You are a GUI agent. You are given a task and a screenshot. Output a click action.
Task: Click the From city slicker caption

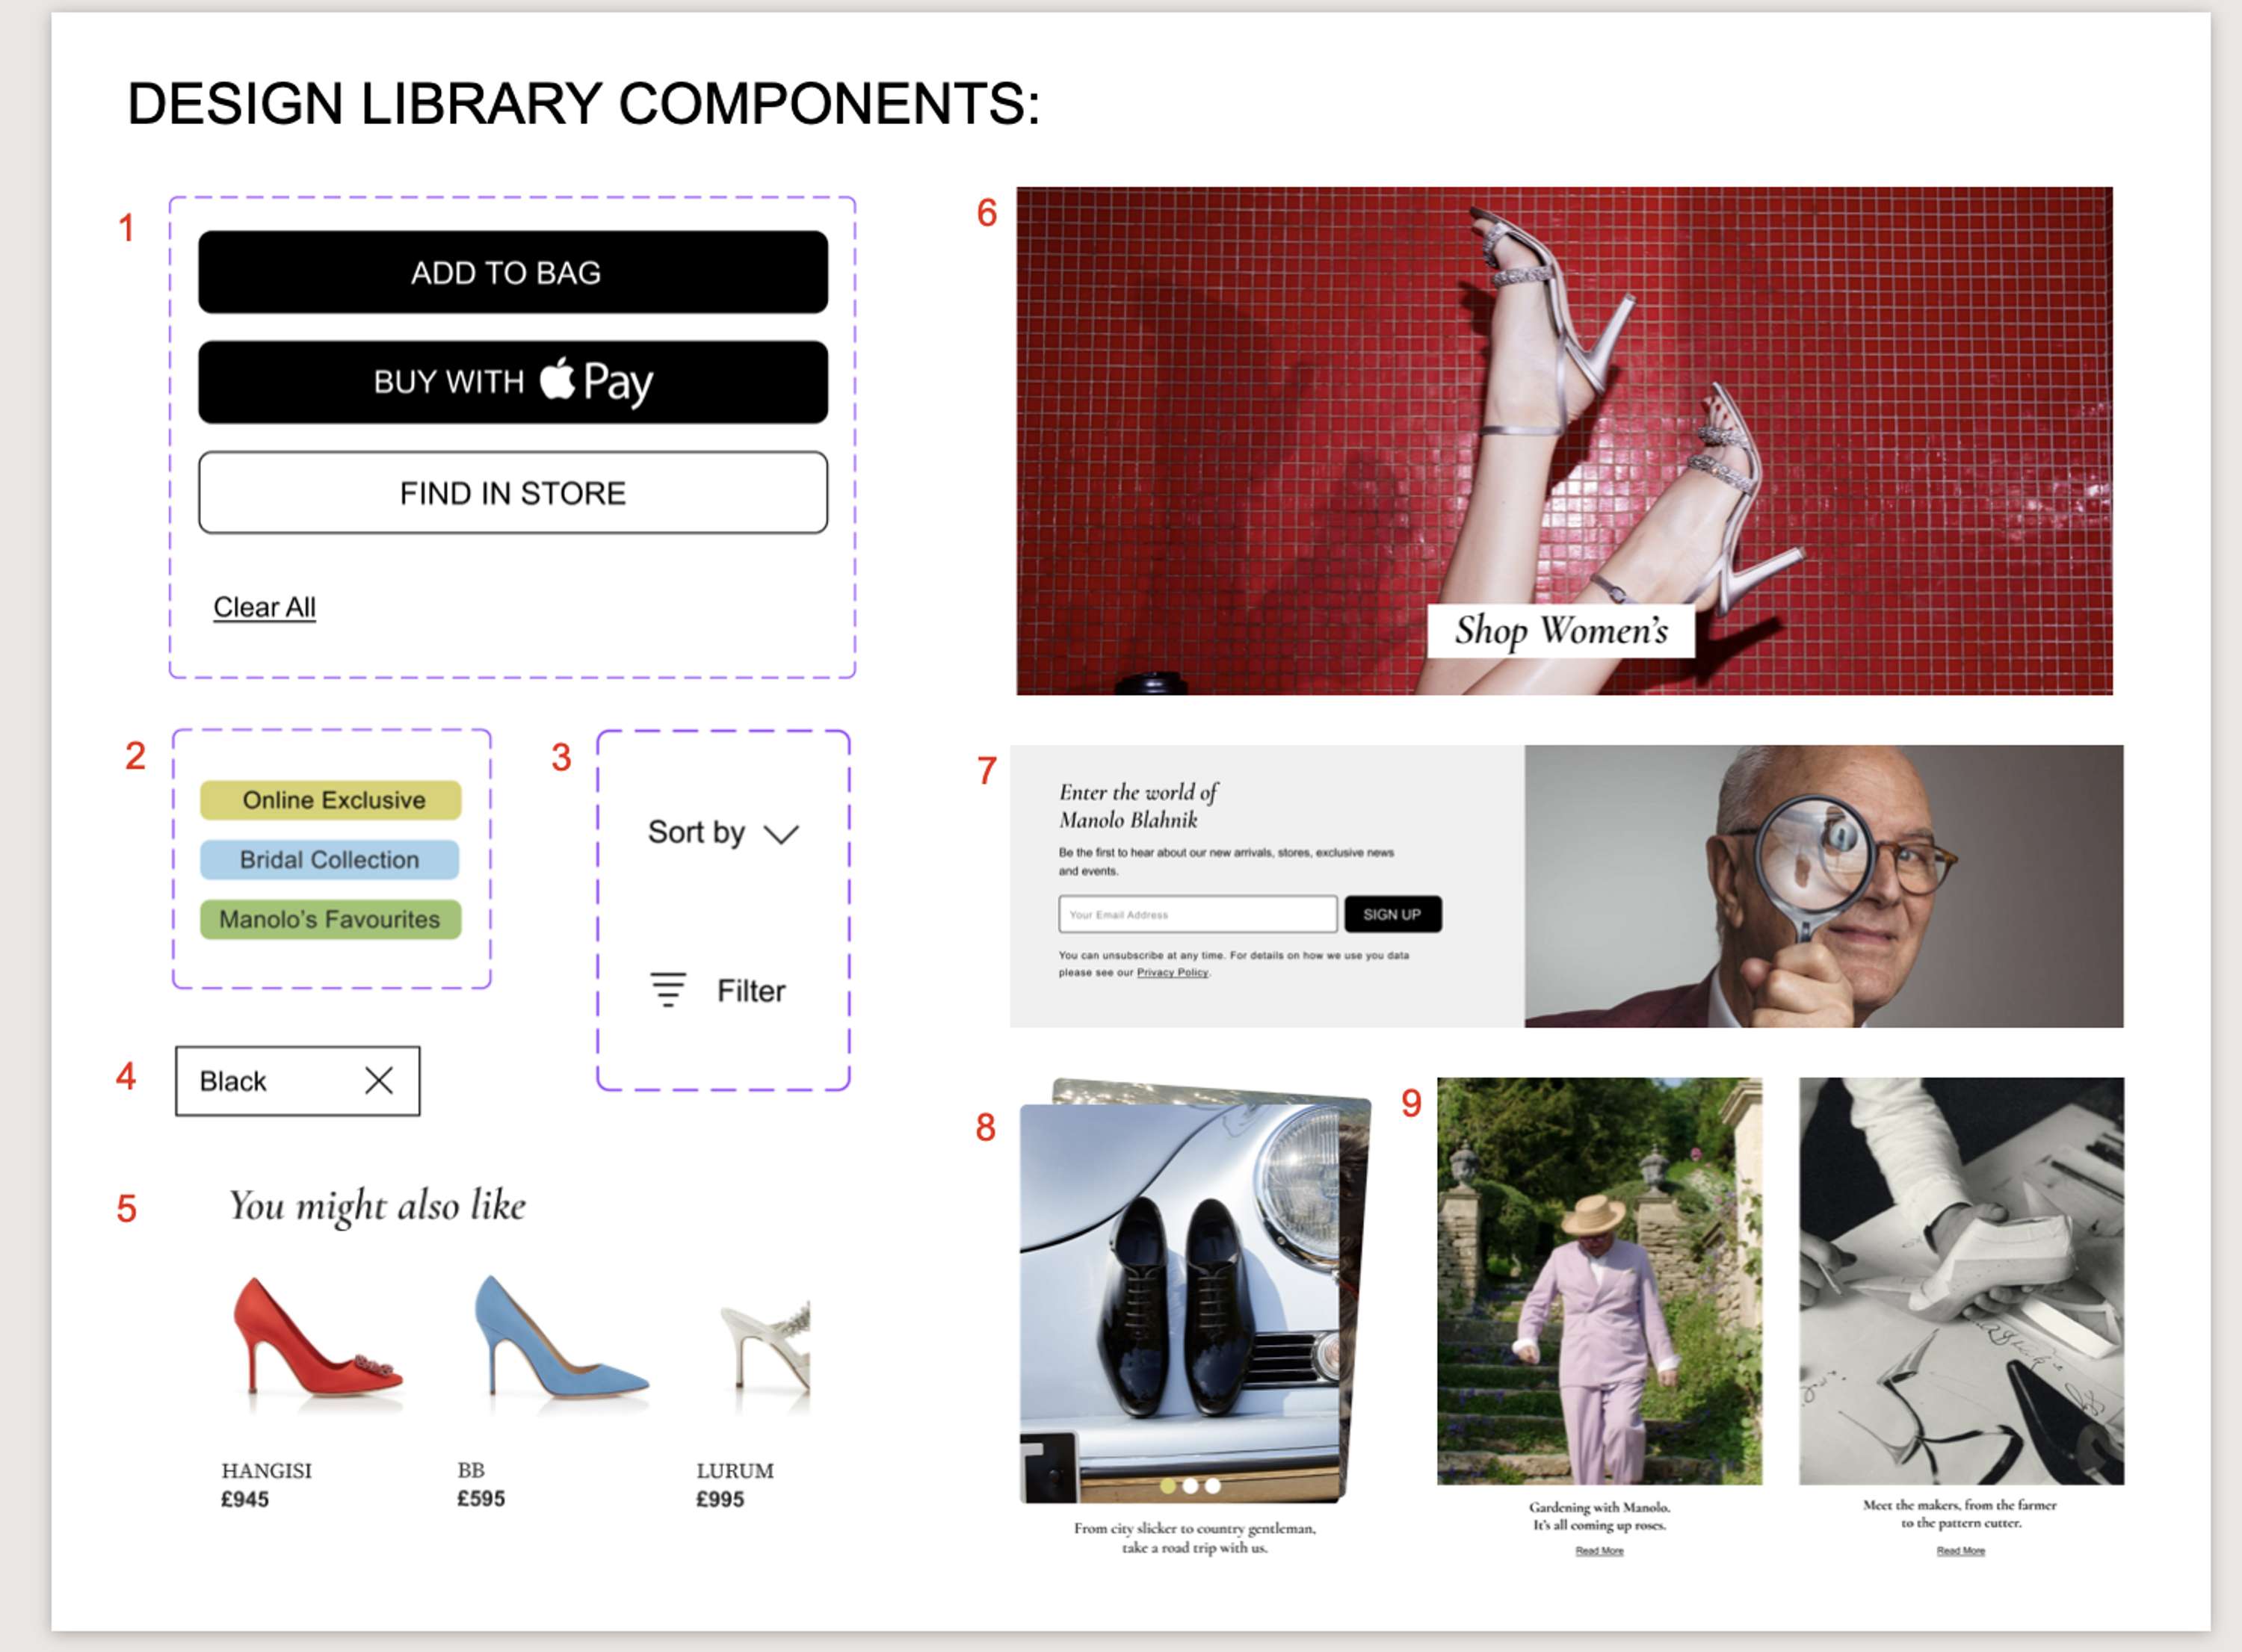pos(1195,1538)
